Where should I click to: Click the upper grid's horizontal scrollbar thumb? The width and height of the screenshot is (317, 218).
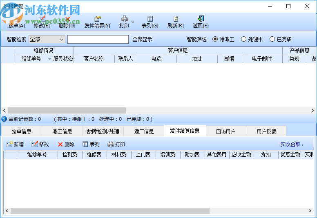tap(67, 110)
